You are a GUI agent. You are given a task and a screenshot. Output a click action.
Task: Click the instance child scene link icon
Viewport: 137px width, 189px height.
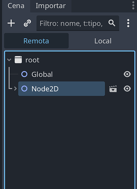pyautogui.click(x=27, y=23)
